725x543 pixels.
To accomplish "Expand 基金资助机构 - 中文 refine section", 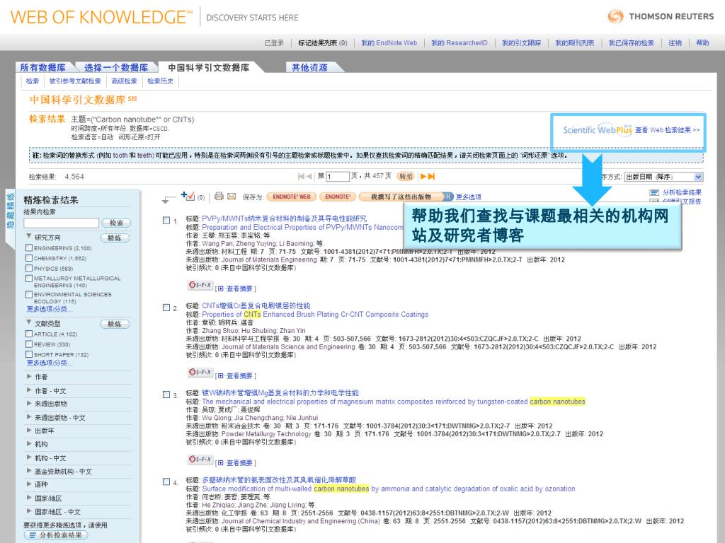I will coord(29,472).
